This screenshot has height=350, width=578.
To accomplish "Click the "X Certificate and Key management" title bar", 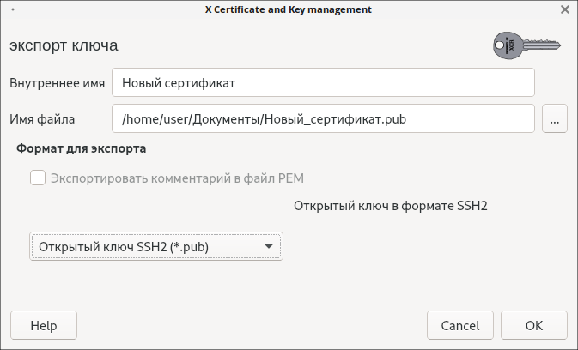I will pyautogui.click(x=289, y=10).
